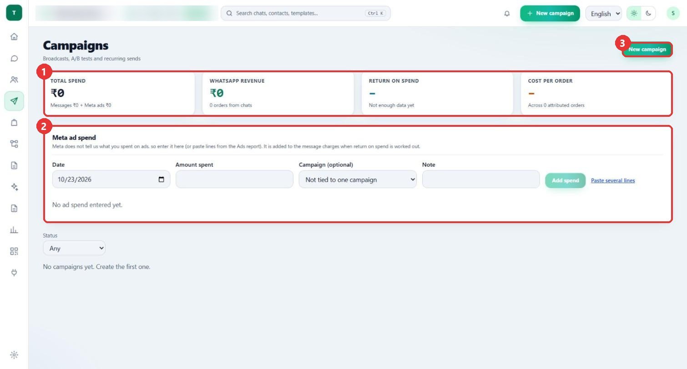Open the calendar picker in Date field

tap(161, 180)
